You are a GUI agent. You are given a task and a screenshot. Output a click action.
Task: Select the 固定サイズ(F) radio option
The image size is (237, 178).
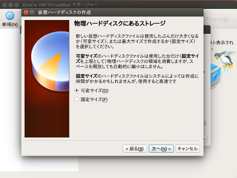(91, 100)
